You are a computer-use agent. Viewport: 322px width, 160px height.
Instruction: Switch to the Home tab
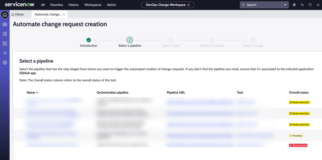pyautogui.click(x=18, y=14)
